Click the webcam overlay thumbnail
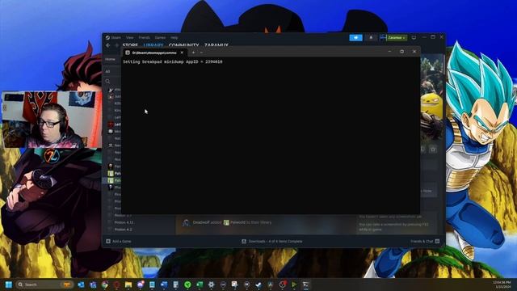 click(x=52, y=120)
